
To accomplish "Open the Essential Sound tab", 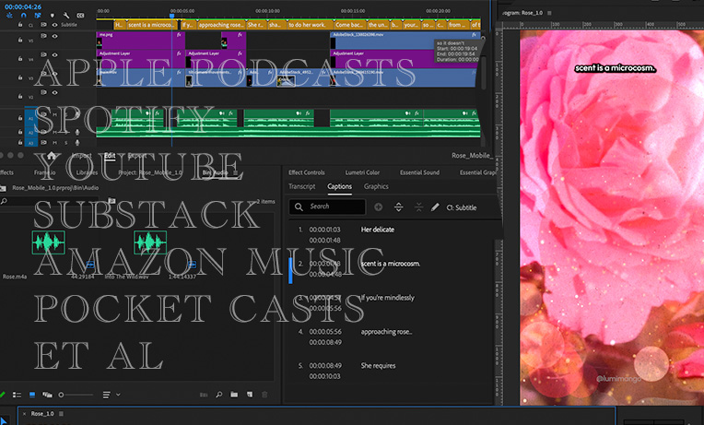I will 419,172.
